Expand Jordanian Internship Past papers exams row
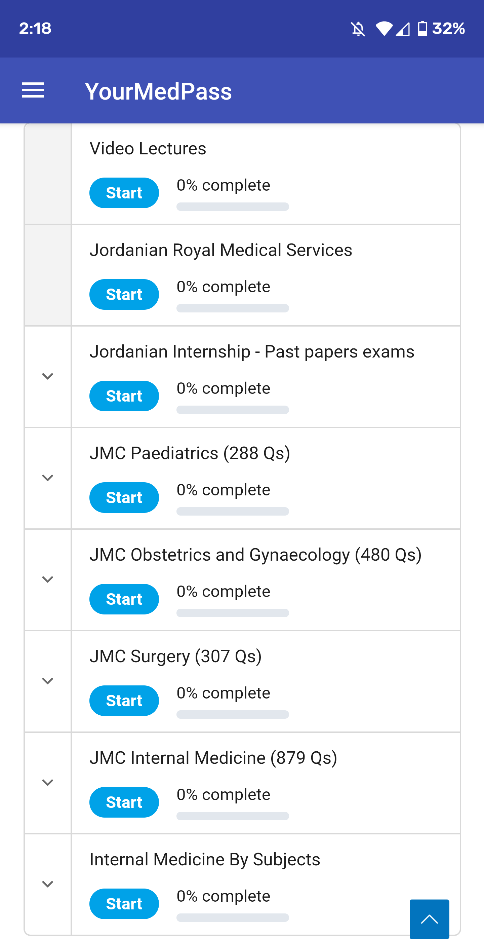Viewport: 484px width, 939px height. [48, 376]
